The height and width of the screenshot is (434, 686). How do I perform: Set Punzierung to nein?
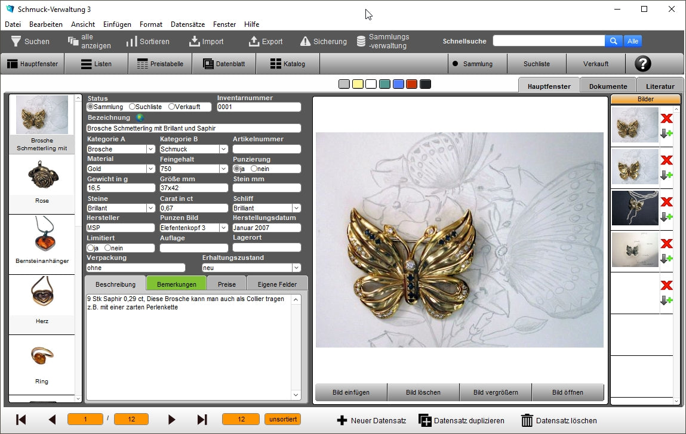pos(254,169)
